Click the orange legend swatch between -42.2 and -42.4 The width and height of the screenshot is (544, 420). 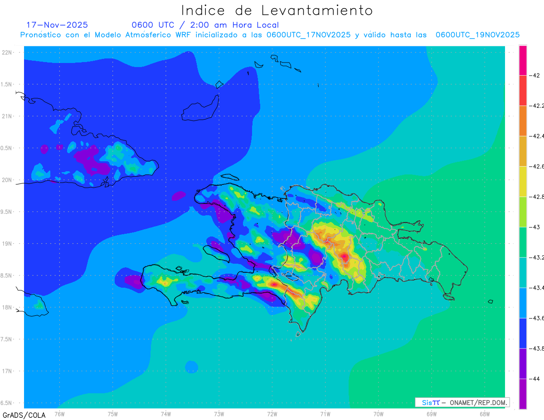coord(523,121)
